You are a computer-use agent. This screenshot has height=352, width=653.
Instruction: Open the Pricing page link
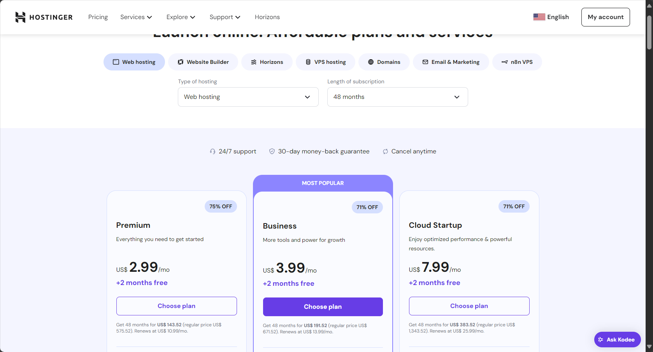[98, 17]
